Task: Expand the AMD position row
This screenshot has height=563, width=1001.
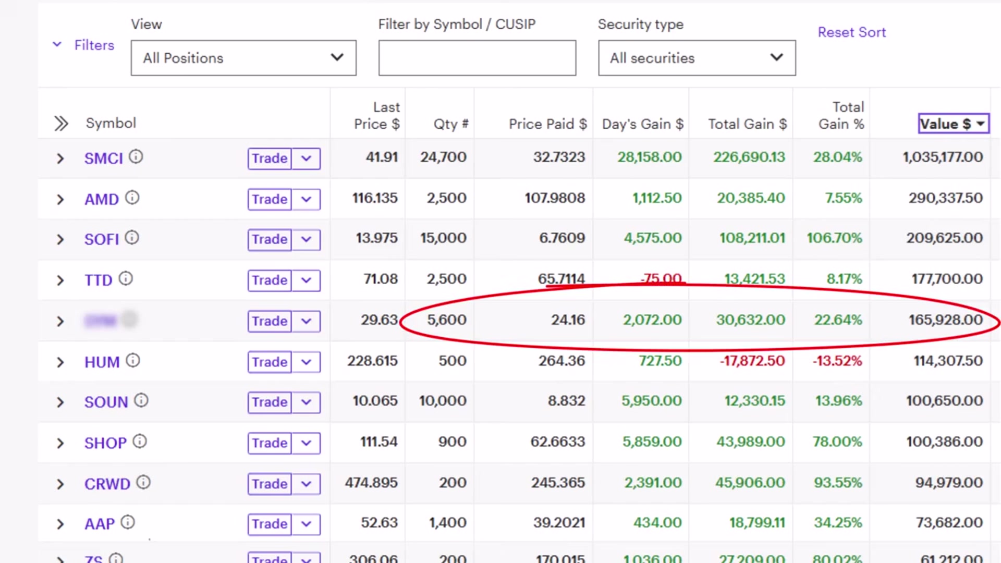Action: tap(60, 199)
